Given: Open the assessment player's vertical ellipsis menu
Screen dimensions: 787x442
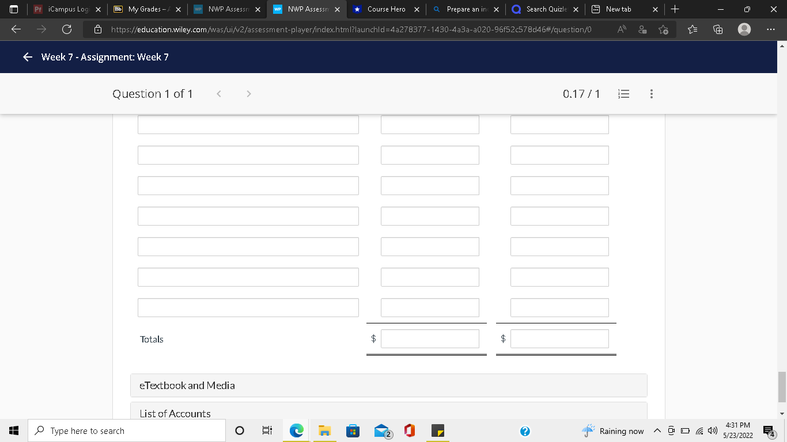Looking at the screenshot, I should [651, 93].
